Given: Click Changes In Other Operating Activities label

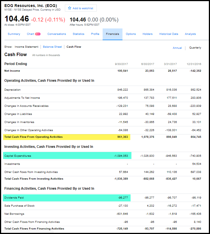Looking at the screenshot, I should [29, 130].
